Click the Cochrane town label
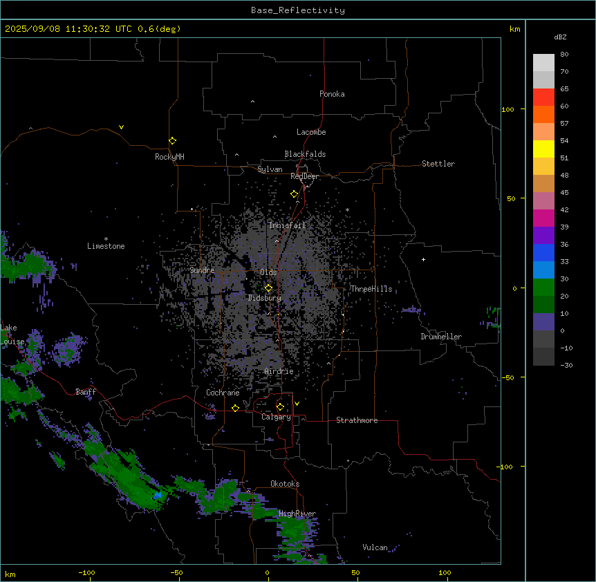This screenshot has width=596, height=582. [x=223, y=393]
